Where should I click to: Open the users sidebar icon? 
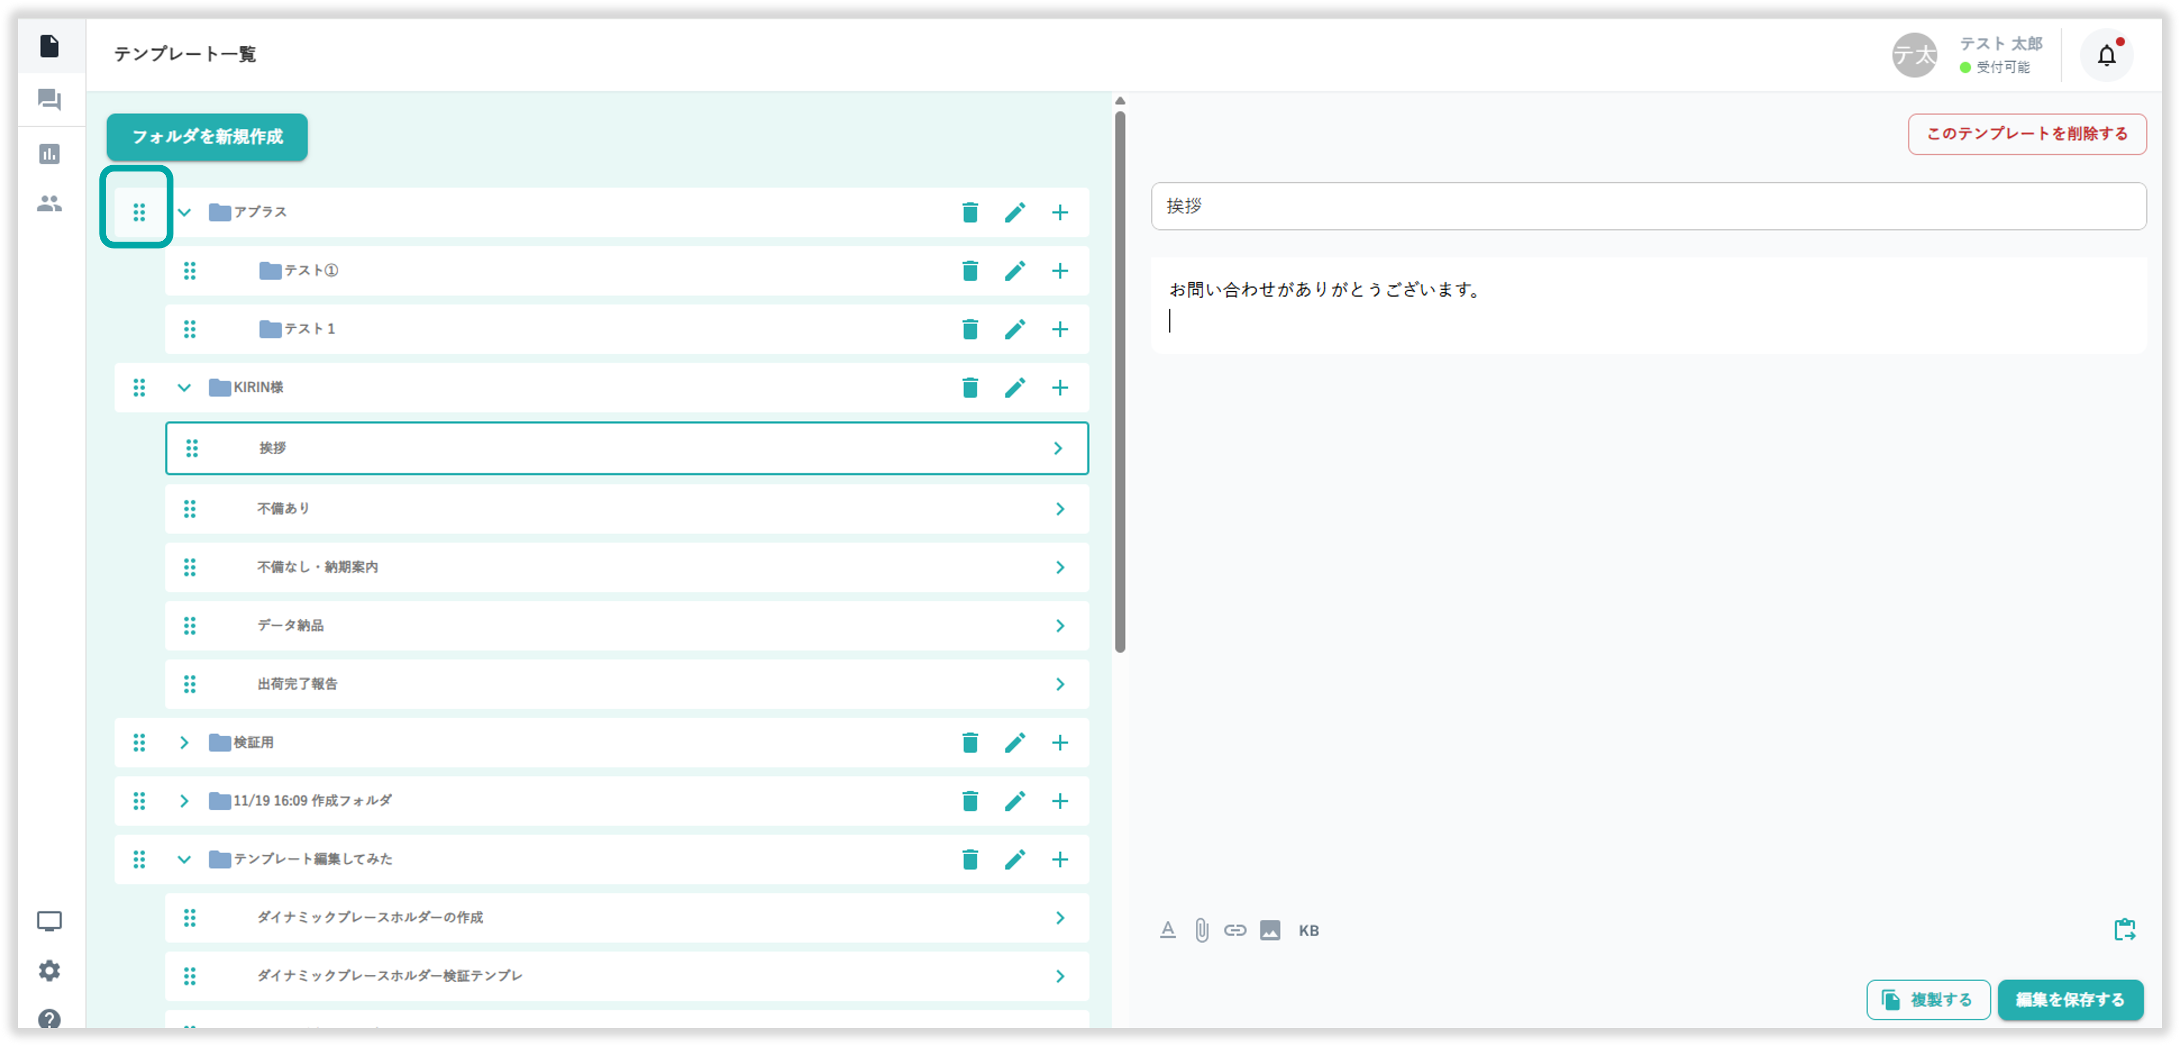pyautogui.click(x=49, y=204)
